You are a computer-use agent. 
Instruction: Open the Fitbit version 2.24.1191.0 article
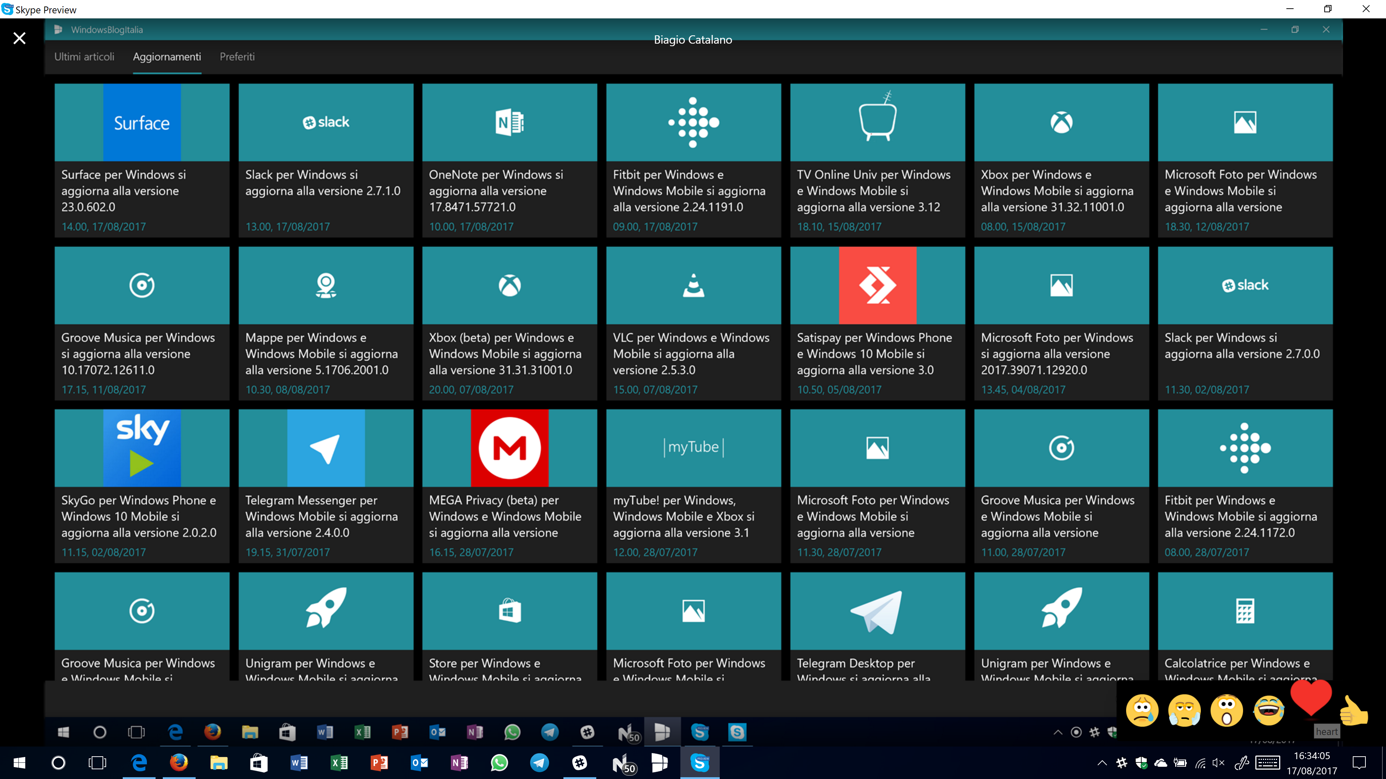coord(693,160)
